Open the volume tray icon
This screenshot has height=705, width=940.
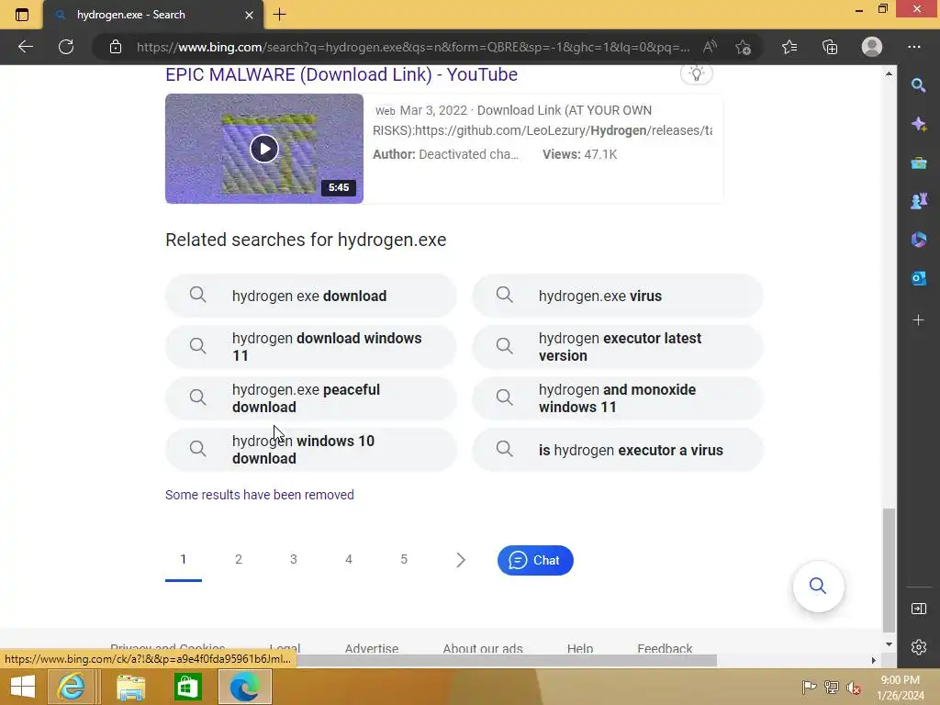tap(854, 688)
